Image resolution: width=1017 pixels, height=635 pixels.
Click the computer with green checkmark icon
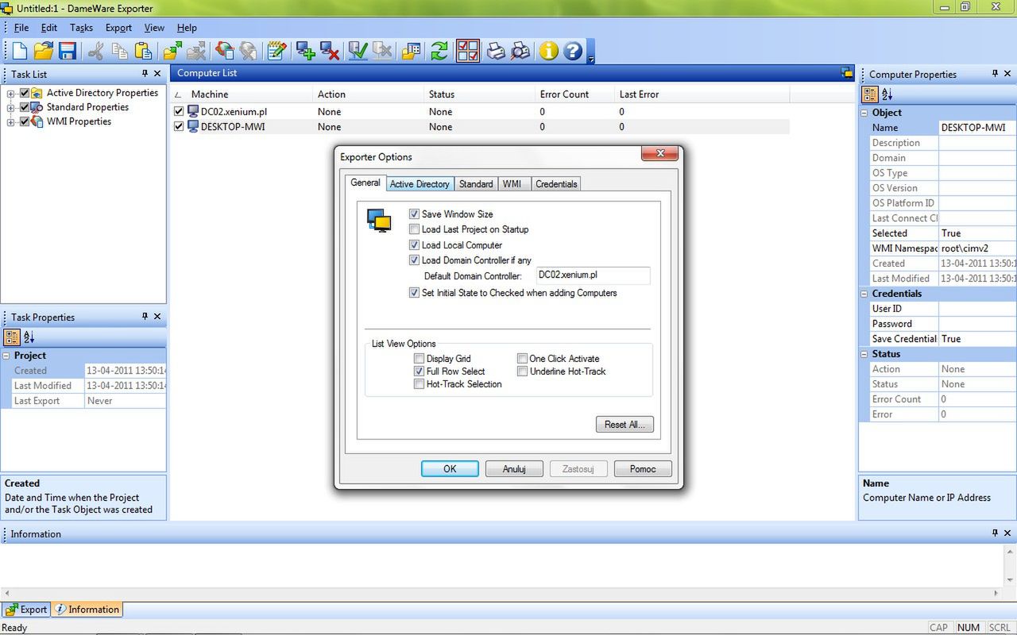point(358,51)
